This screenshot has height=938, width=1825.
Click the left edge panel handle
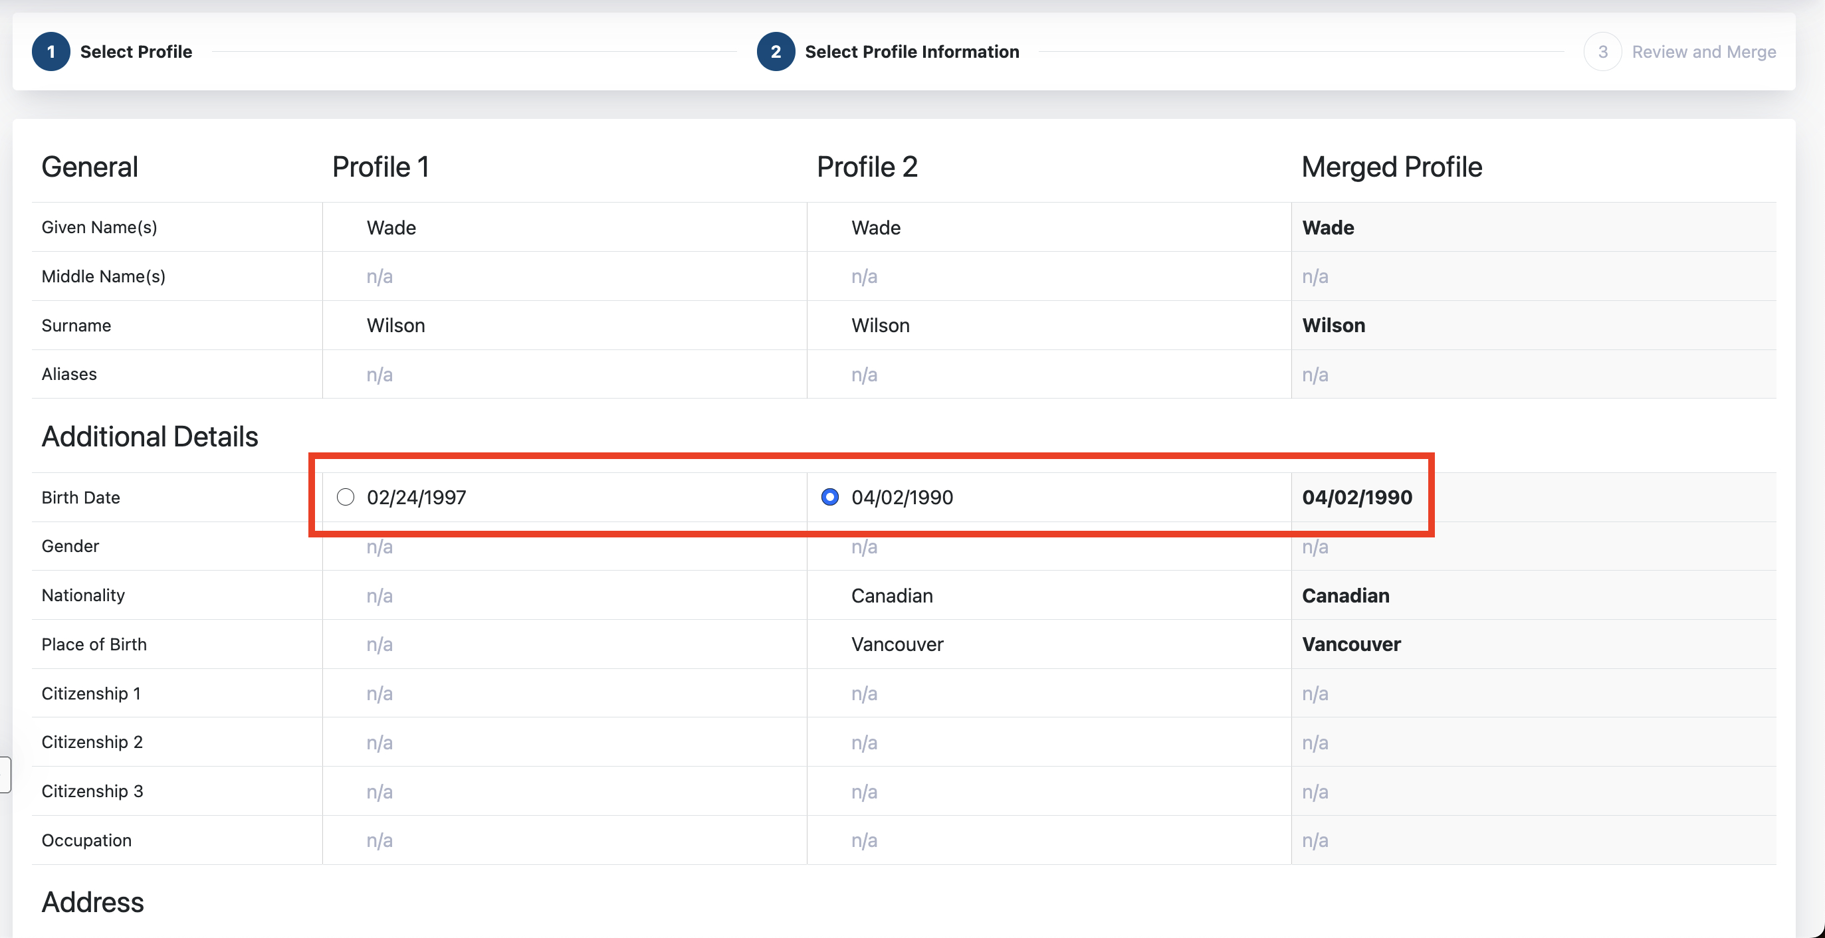5,775
